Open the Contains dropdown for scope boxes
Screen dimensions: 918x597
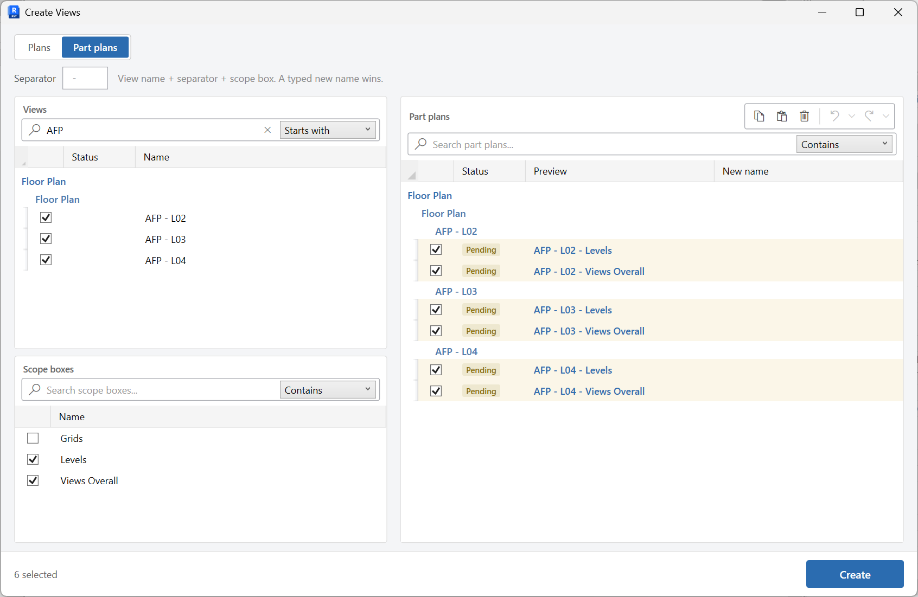[x=328, y=390]
